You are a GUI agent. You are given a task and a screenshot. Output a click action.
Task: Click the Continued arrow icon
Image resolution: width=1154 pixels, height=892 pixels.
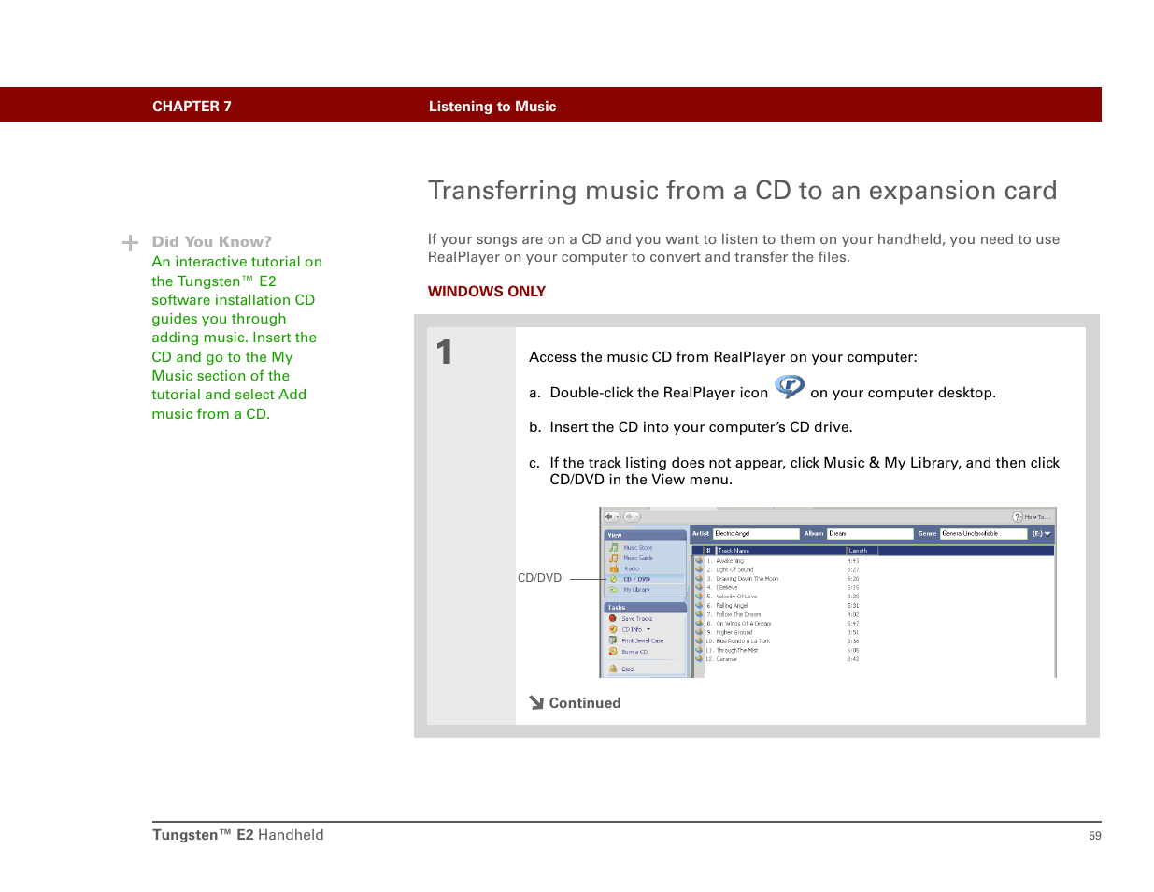pos(536,702)
